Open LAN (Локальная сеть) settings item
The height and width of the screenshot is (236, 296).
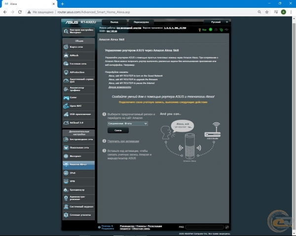click(x=78, y=147)
